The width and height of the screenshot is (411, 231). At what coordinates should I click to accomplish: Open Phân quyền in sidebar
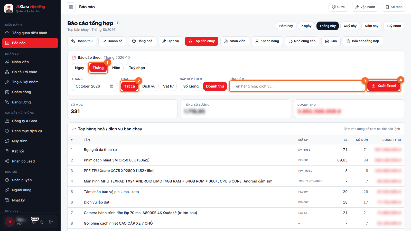pyautogui.click(x=30, y=180)
